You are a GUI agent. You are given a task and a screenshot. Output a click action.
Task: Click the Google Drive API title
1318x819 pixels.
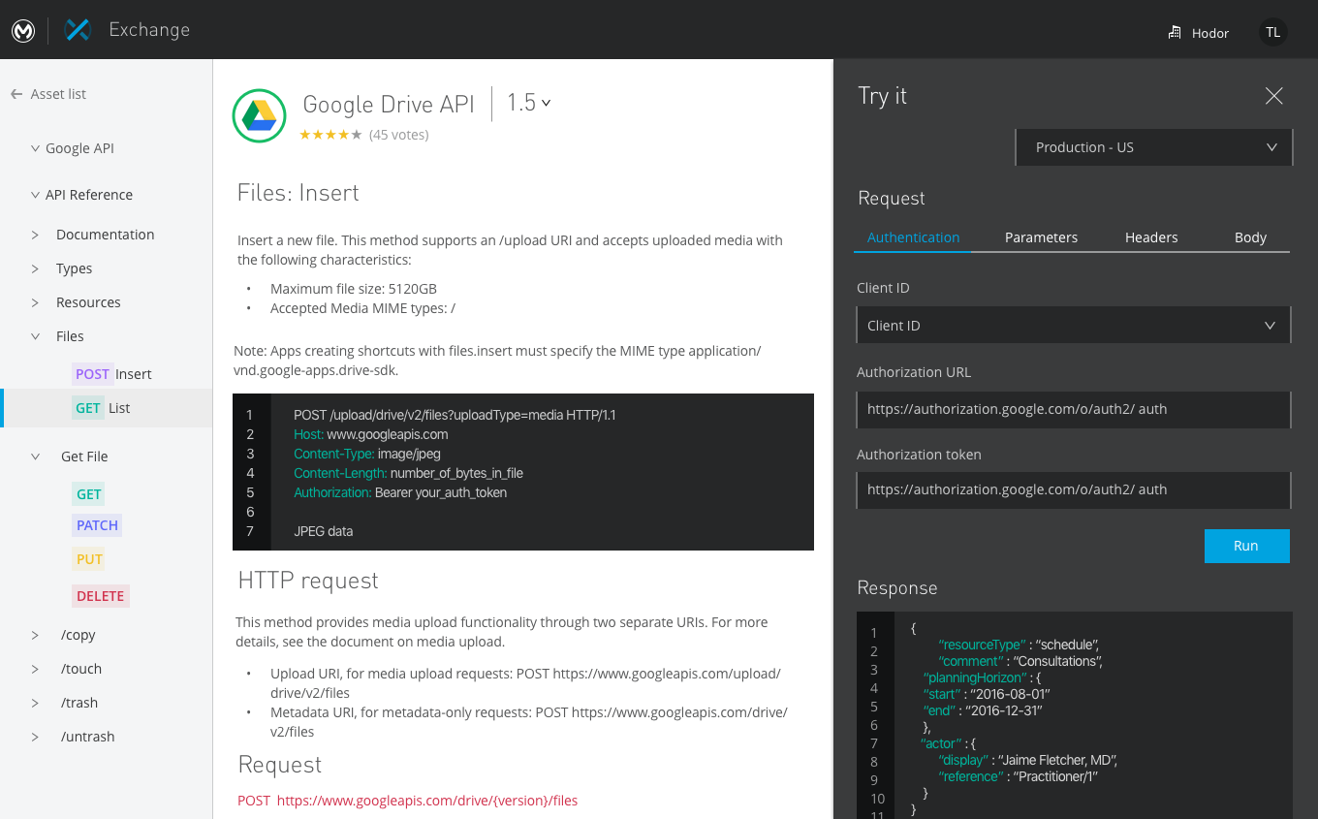coord(389,104)
